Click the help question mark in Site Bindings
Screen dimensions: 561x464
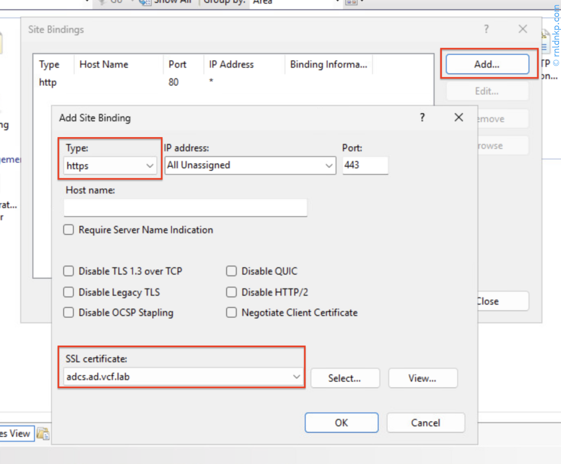coord(486,29)
